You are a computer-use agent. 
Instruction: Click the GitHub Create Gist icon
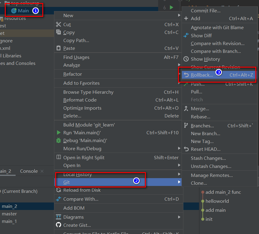tap(59, 225)
